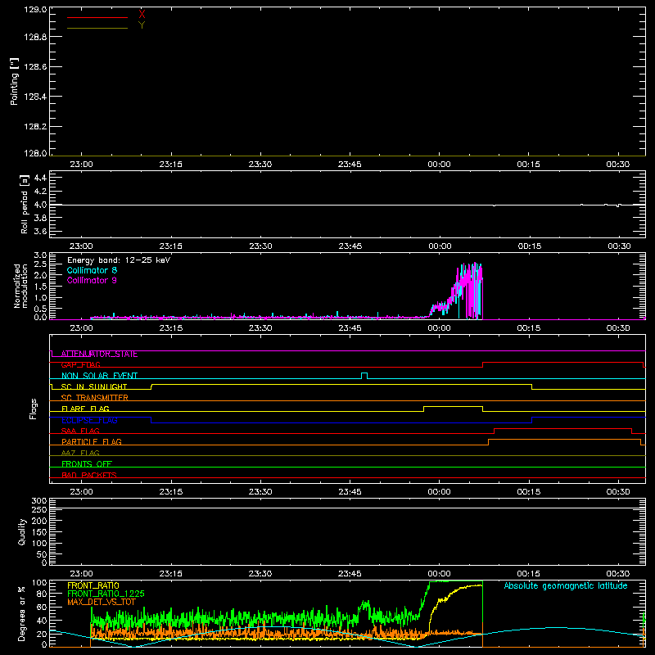This screenshot has width=655, height=655.
Task: Click the 129.0 tick on the Pointing axis
Action: (35, 9)
